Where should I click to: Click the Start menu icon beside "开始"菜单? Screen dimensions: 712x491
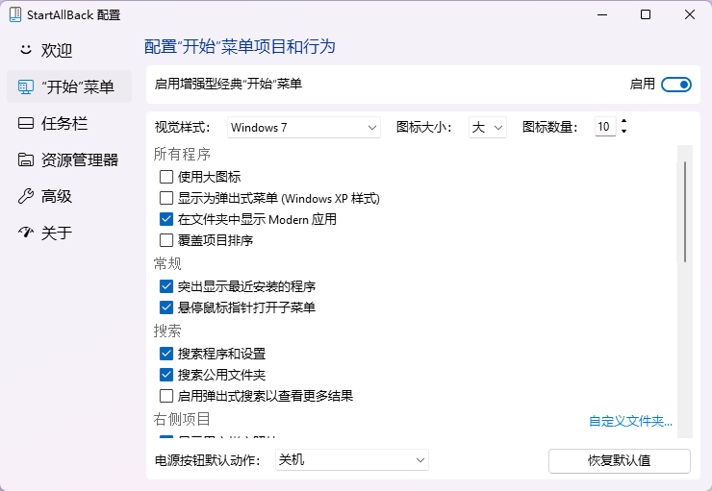tap(26, 86)
